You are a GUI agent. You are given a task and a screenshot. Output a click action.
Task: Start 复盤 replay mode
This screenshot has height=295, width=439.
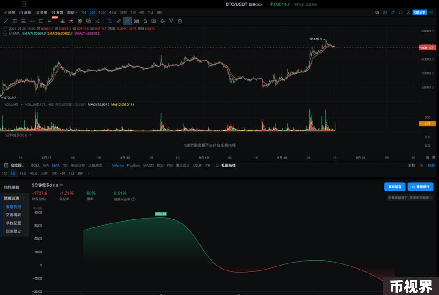coord(57,12)
